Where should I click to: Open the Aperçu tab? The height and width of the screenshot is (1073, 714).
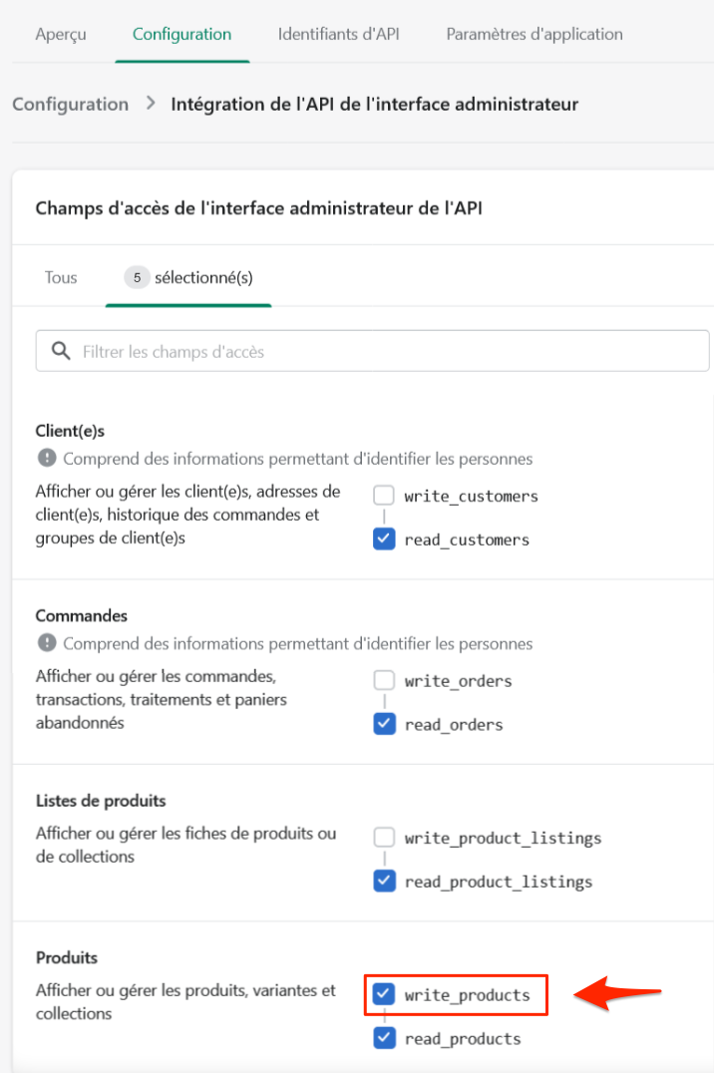click(61, 34)
